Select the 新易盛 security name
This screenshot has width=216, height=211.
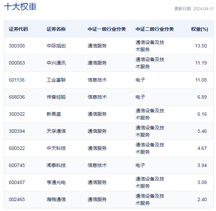tap(54, 114)
